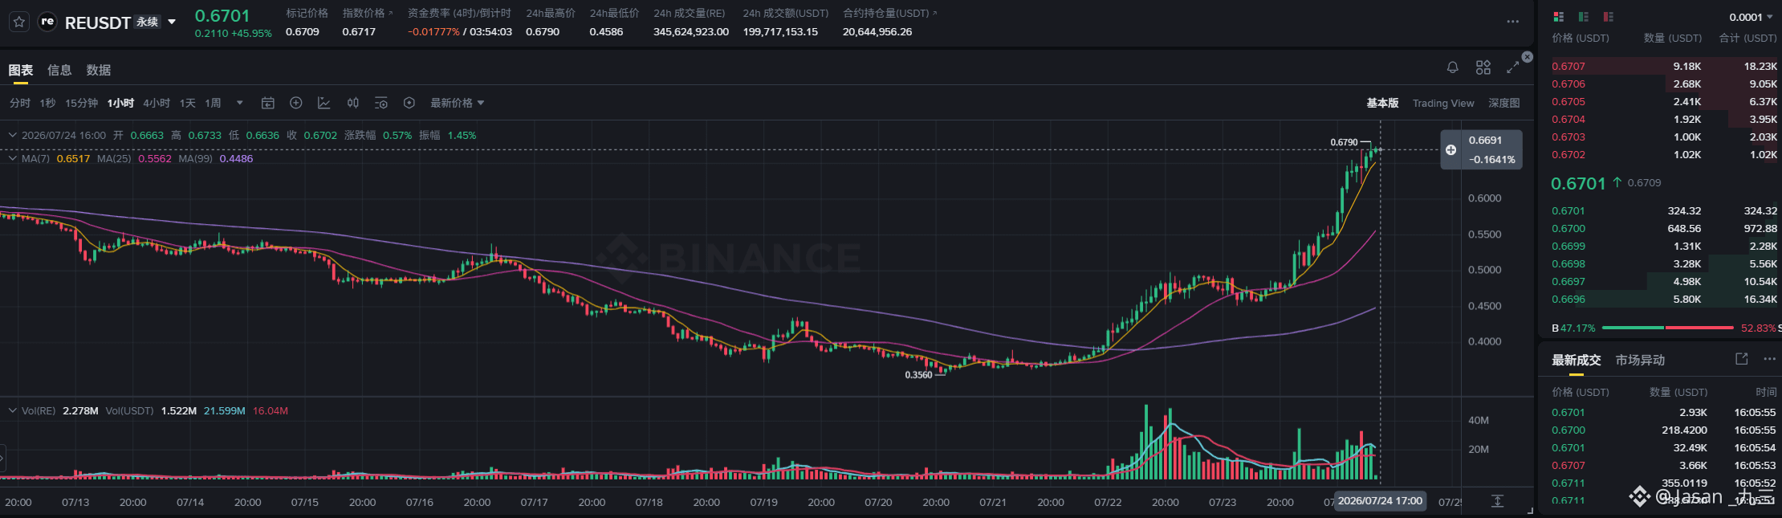
Task: Click the funding rate -0.01777% value
Action: click(433, 32)
